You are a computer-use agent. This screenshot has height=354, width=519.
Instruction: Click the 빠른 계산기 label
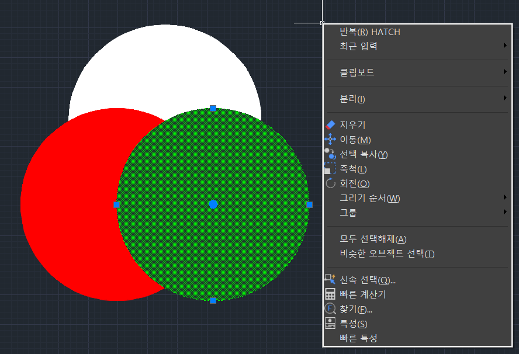(363, 294)
